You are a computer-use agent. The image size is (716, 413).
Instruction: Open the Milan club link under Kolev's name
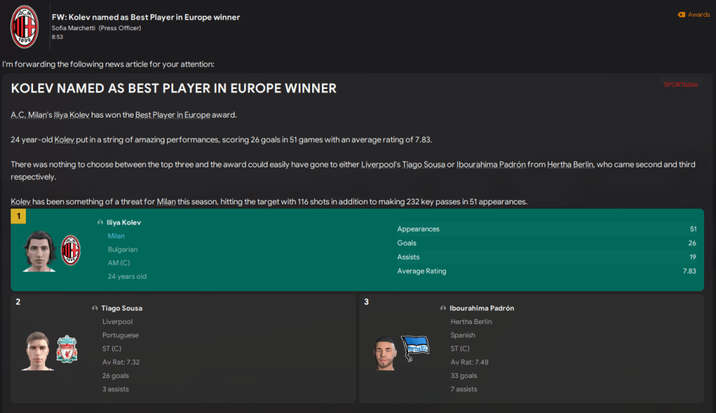[x=116, y=236]
